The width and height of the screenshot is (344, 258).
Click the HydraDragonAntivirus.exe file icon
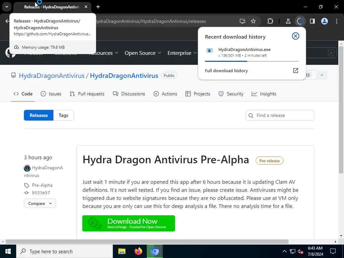point(210,51)
